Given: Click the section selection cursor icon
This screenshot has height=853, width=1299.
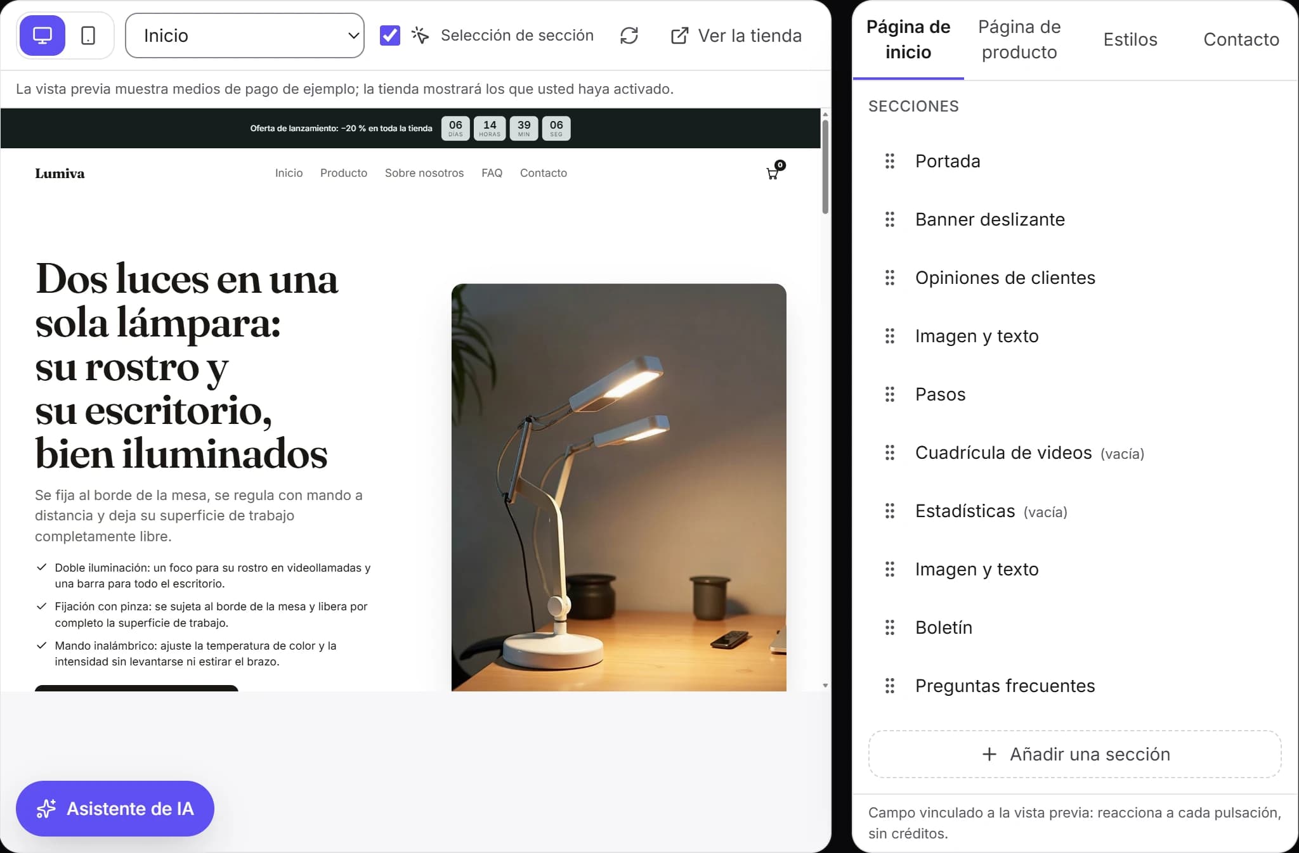Looking at the screenshot, I should (x=420, y=35).
